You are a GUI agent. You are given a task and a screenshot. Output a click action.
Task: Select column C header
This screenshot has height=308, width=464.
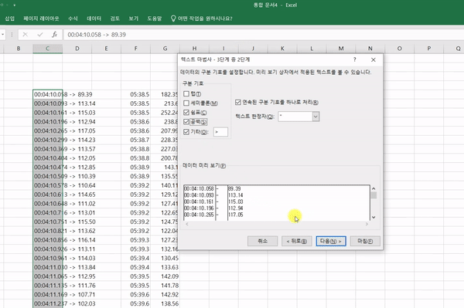tap(47, 49)
